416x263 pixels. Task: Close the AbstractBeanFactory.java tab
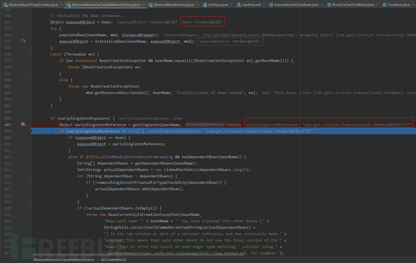(x=198, y=4)
